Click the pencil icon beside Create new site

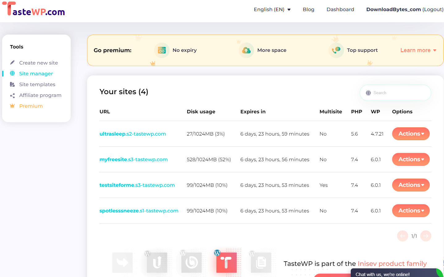(x=12, y=63)
